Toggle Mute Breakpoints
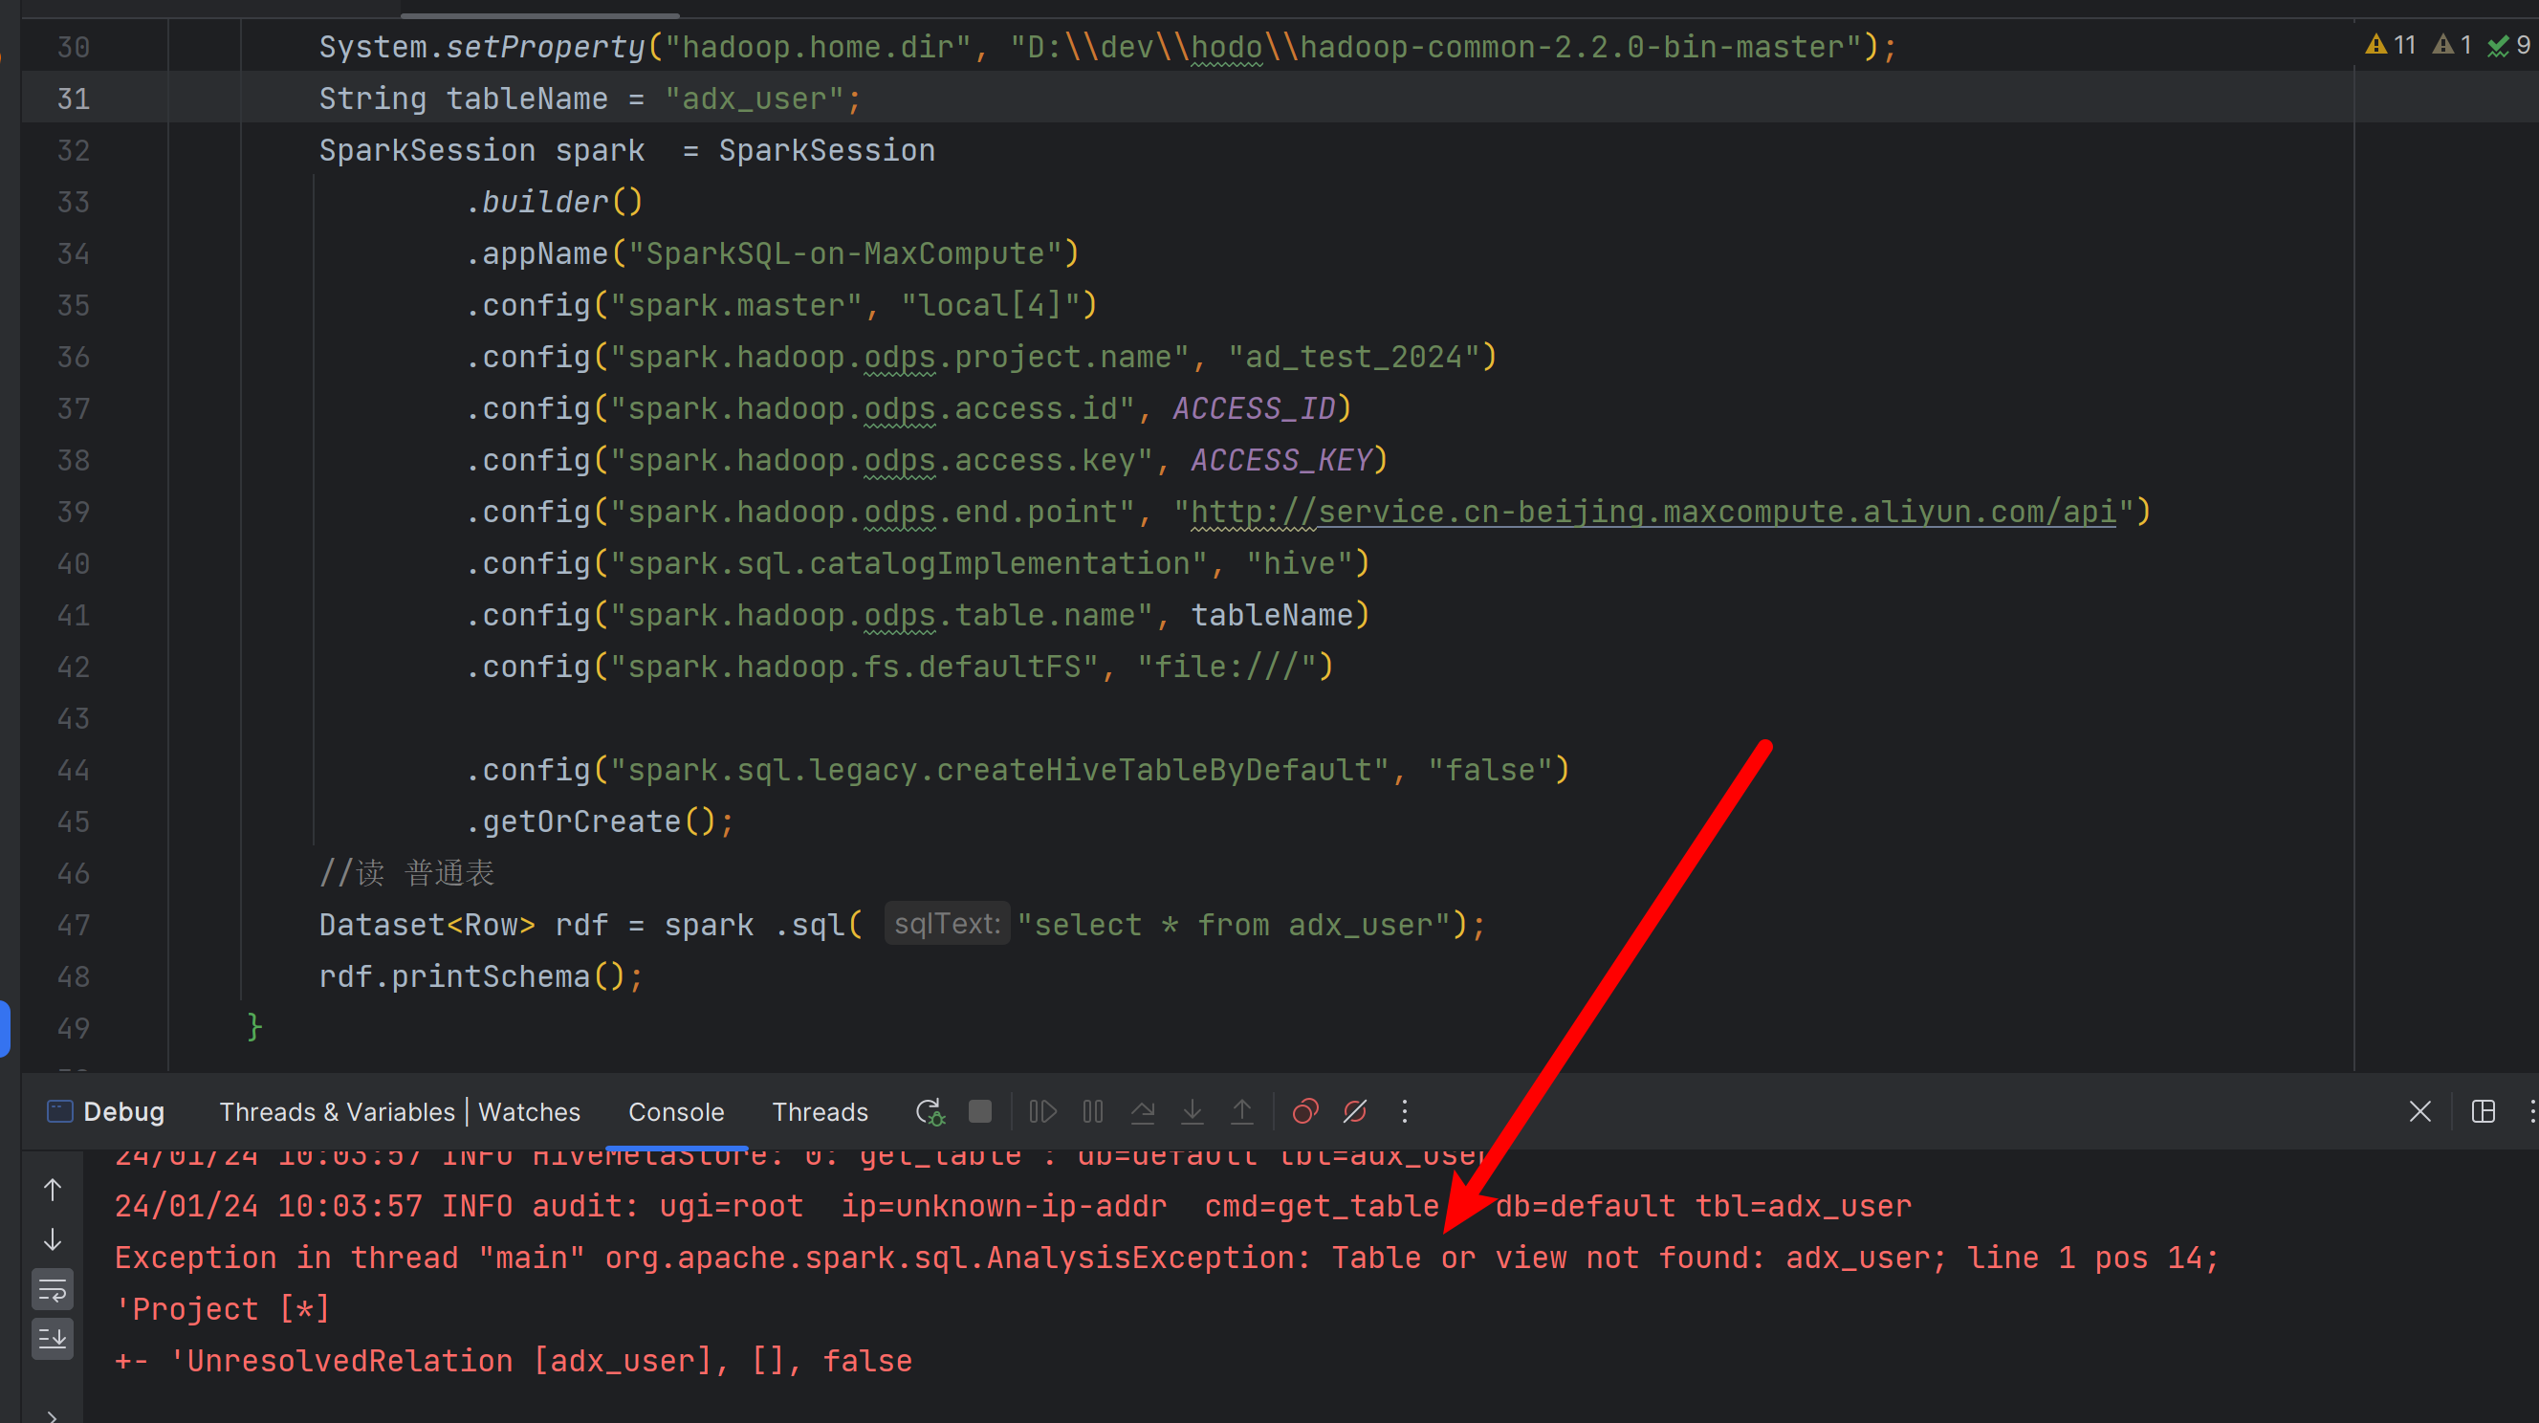The image size is (2539, 1423). pos(1355,1111)
